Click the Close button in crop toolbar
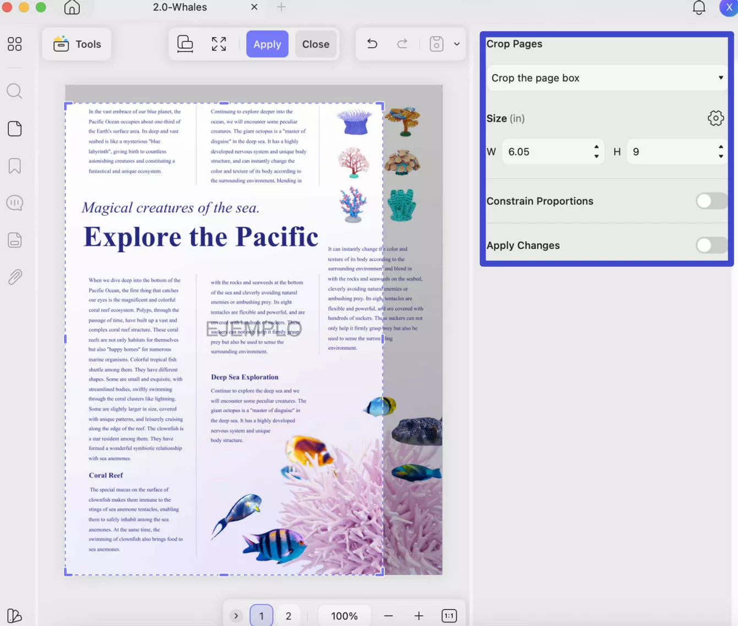 tap(316, 44)
